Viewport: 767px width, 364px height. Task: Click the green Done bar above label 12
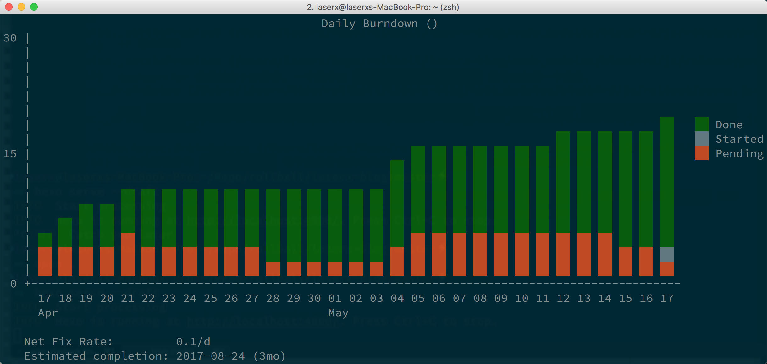coord(563,182)
